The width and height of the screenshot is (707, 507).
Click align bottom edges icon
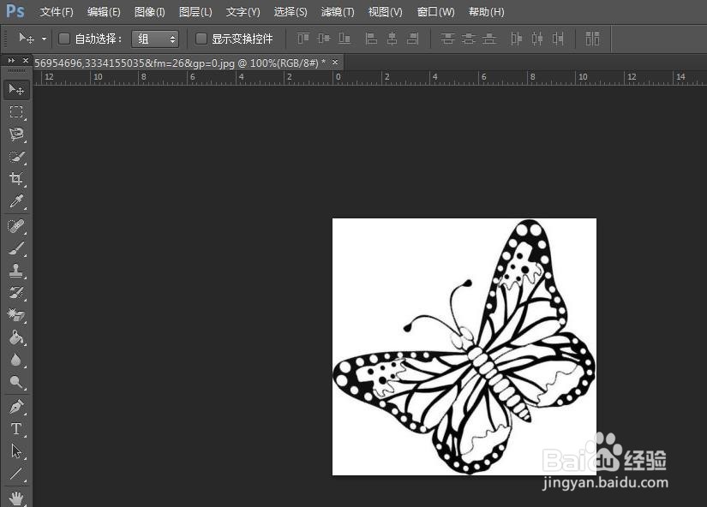(345, 39)
